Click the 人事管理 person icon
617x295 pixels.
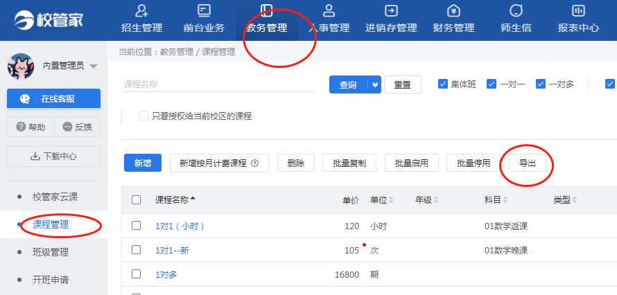(329, 10)
